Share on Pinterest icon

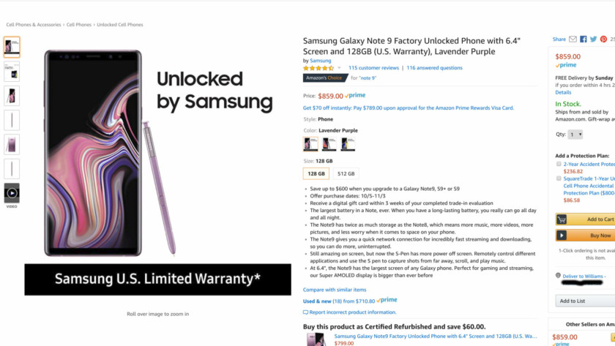[x=603, y=40]
